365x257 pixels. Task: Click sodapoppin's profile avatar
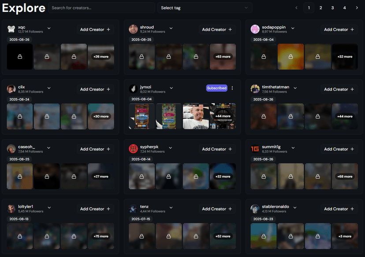[255, 28]
